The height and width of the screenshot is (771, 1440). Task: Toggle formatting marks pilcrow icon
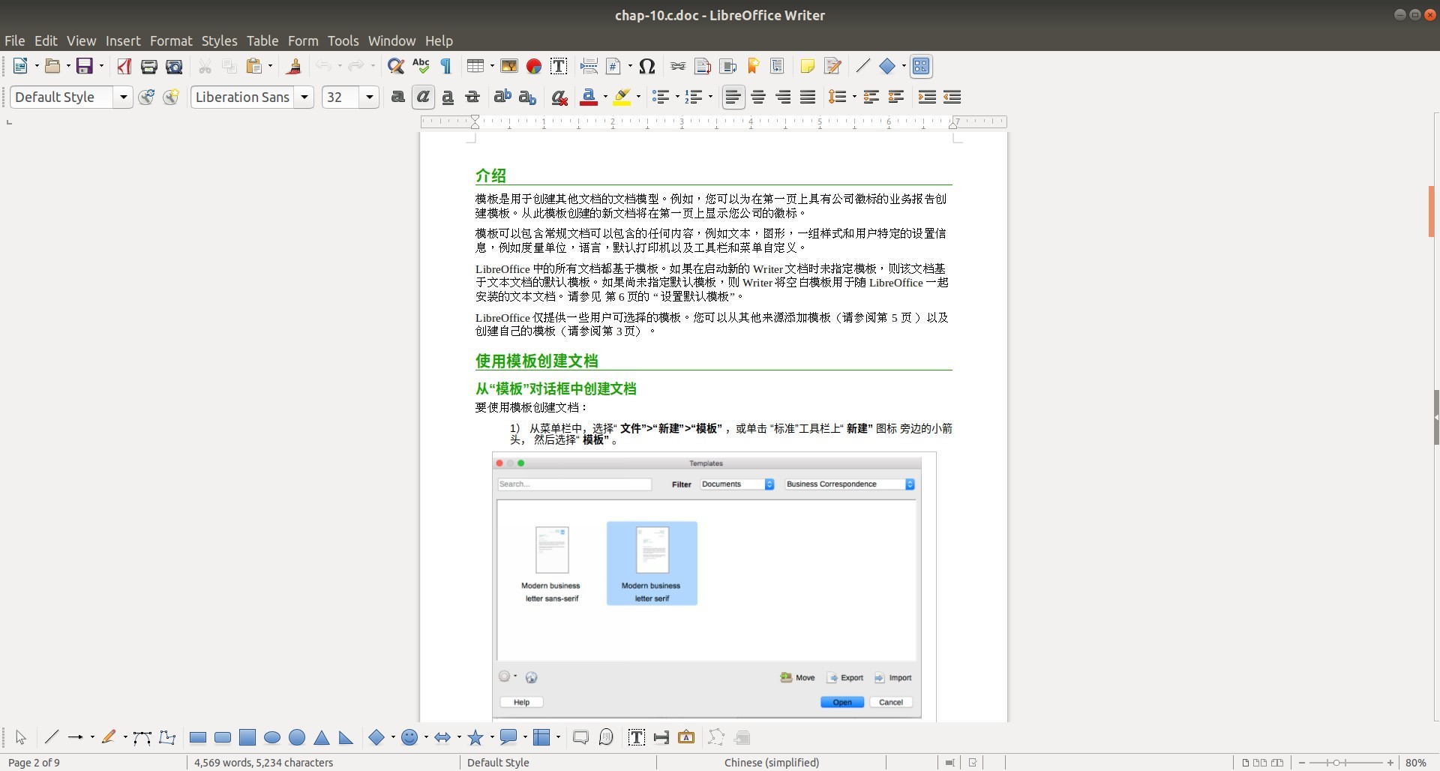pyautogui.click(x=446, y=67)
